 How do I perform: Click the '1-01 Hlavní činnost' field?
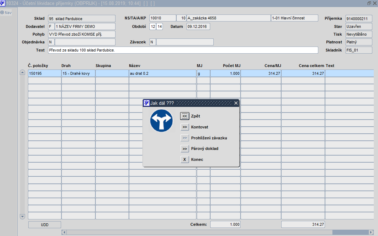295,18
